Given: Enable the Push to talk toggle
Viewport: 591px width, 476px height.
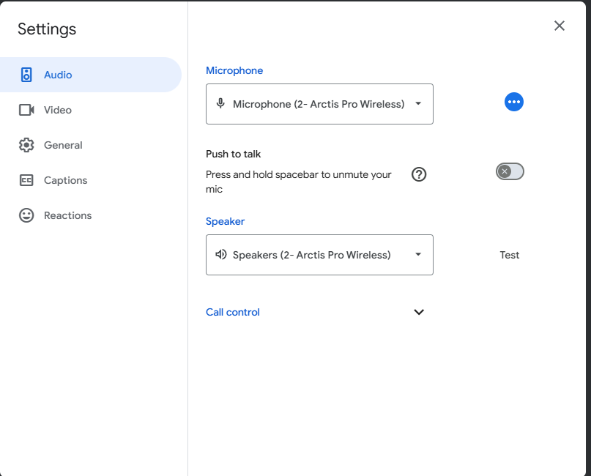Looking at the screenshot, I should point(510,171).
